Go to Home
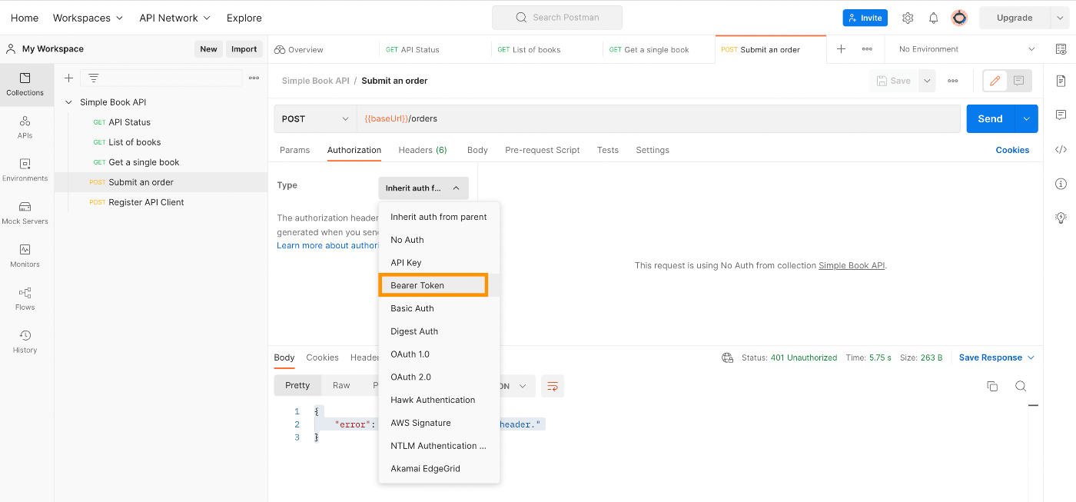Viewport: 1076px width, 502px height. (25, 18)
